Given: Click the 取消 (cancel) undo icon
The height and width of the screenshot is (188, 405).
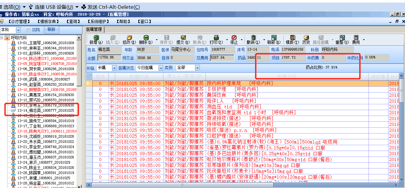Looking at the screenshot, I should (200, 38).
